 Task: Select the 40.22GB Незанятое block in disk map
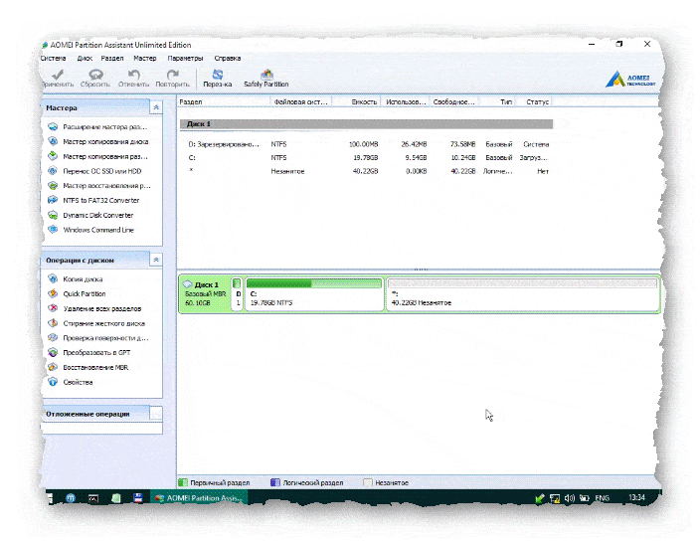coord(522,293)
